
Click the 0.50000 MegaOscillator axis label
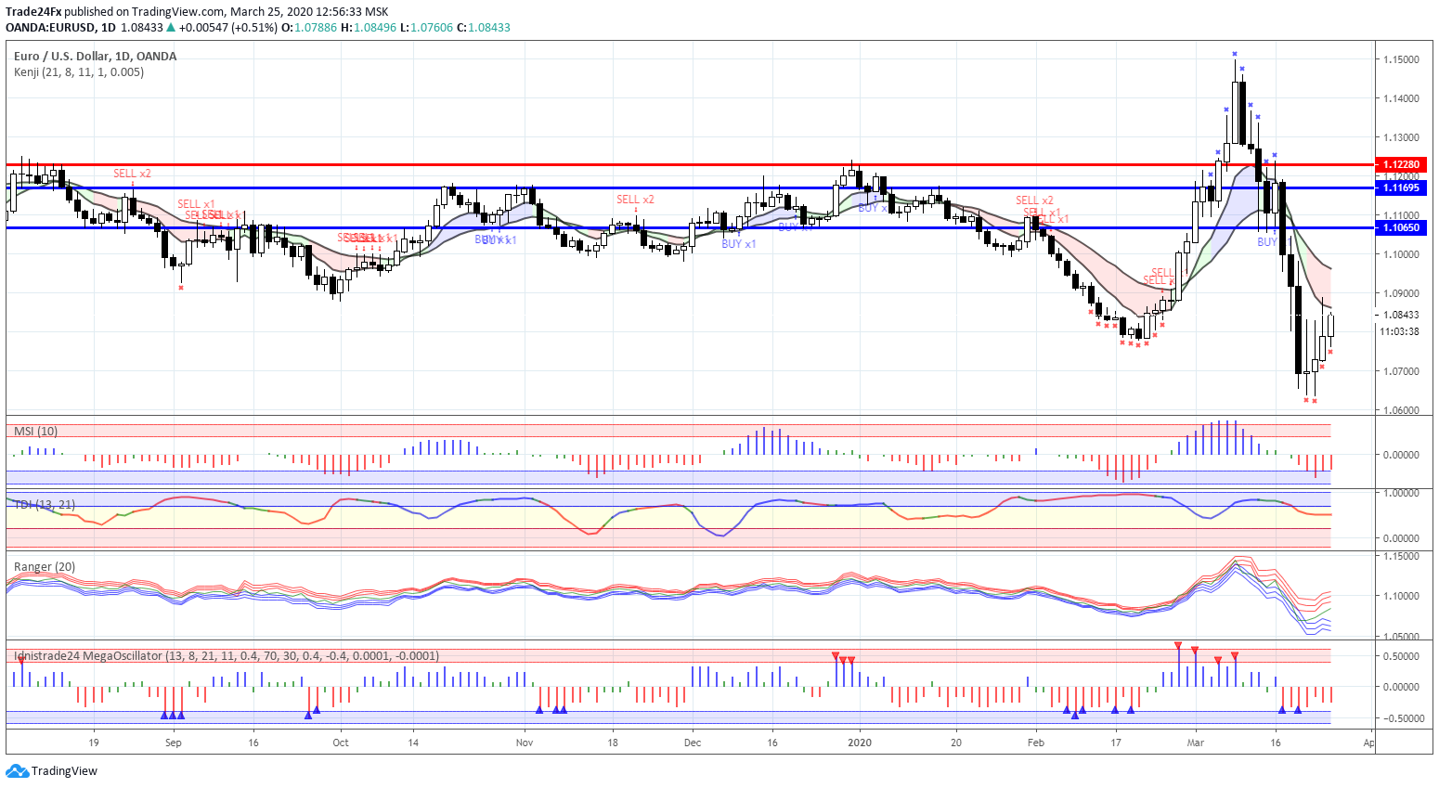click(1401, 656)
